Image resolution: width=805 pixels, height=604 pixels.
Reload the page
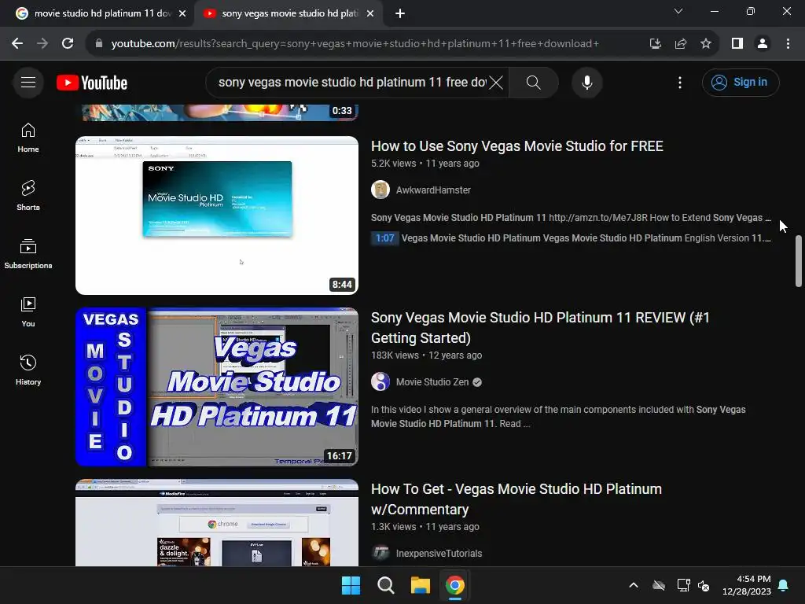tap(68, 44)
